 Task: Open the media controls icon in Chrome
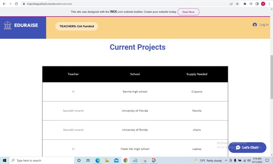(251, 4)
